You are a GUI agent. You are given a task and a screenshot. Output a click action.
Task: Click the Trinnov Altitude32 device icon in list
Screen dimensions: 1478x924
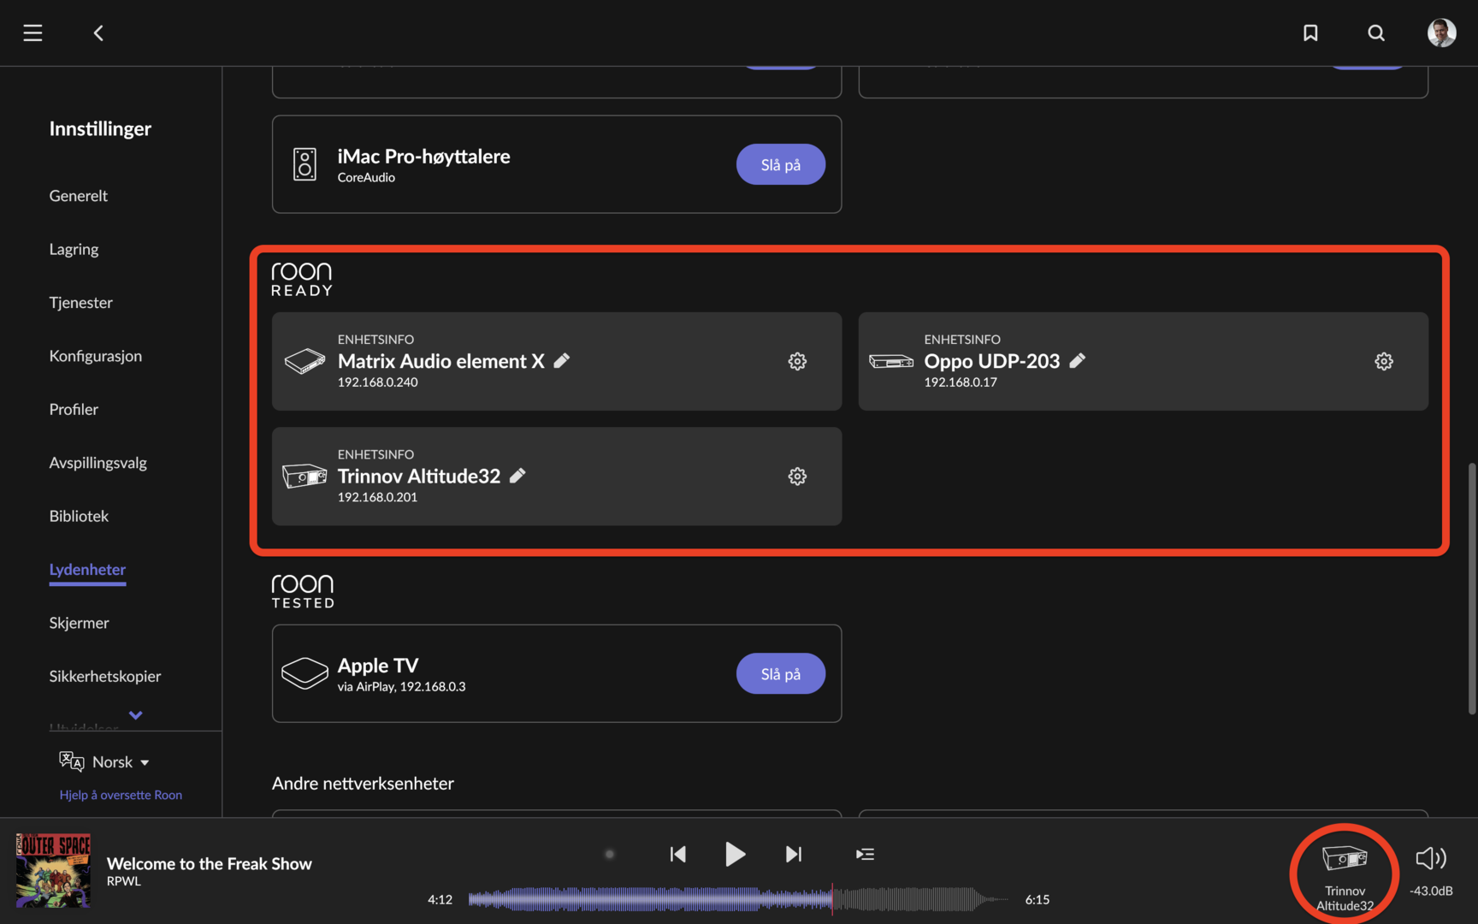(x=304, y=476)
